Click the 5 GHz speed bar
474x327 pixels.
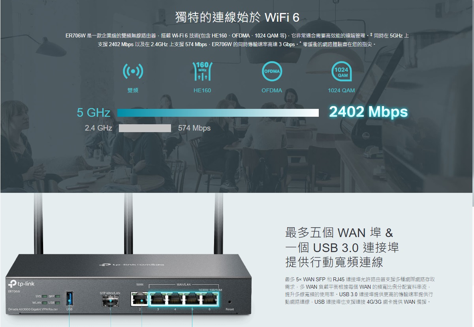[218, 113]
